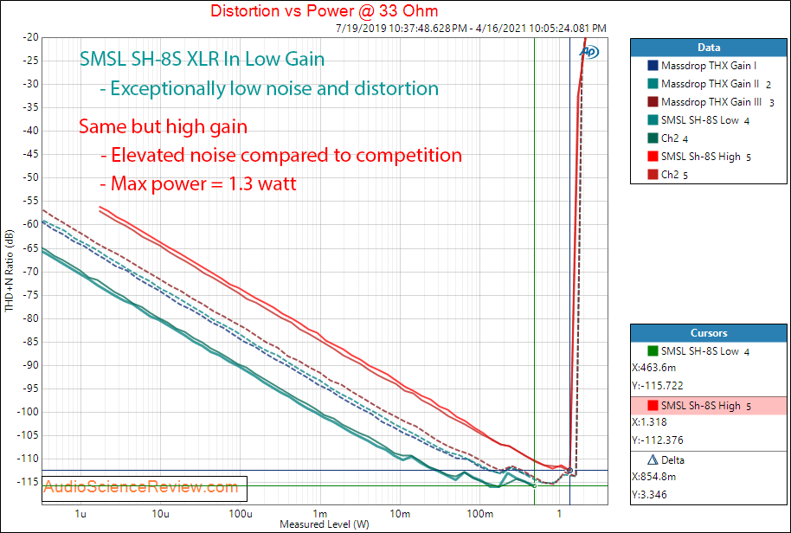Click the red swatch in the Cursors panel

tap(653, 406)
